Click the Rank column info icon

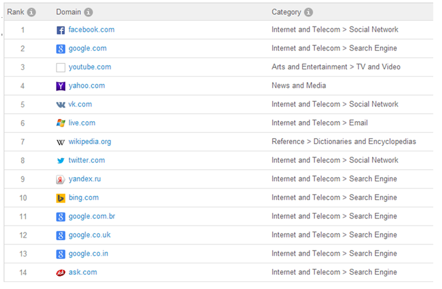pyautogui.click(x=31, y=12)
